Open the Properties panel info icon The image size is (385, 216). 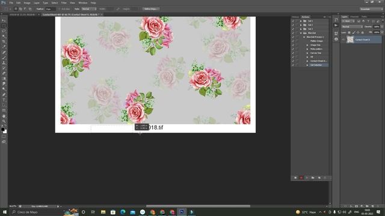336,39
